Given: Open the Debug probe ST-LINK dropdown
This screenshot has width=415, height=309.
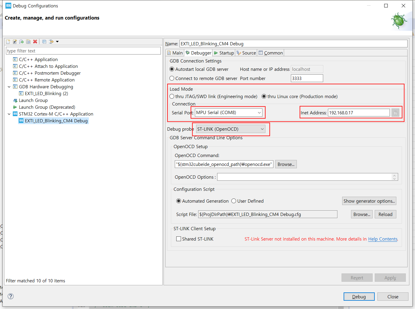Looking at the screenshot, I should 231,129.
